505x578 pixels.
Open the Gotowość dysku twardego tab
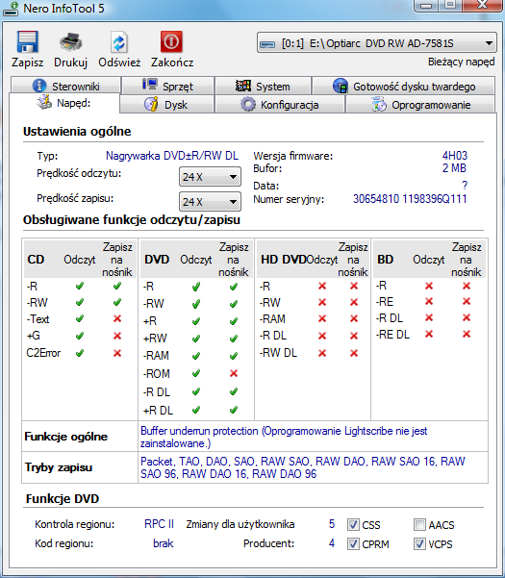[404, 86]
